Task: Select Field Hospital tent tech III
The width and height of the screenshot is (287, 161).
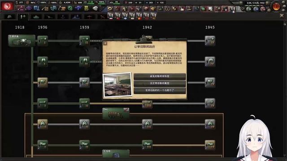Action: tap(147, 124)
